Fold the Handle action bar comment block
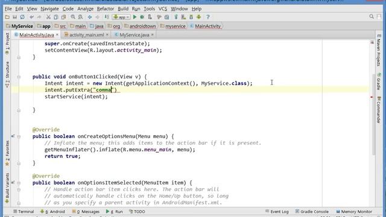Viewport: 386px width, 217px height. pos(19,190)
